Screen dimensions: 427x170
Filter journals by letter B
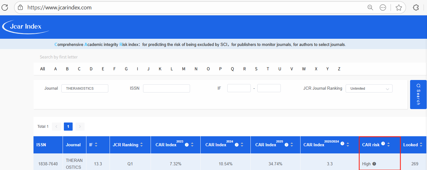point(67,69)
